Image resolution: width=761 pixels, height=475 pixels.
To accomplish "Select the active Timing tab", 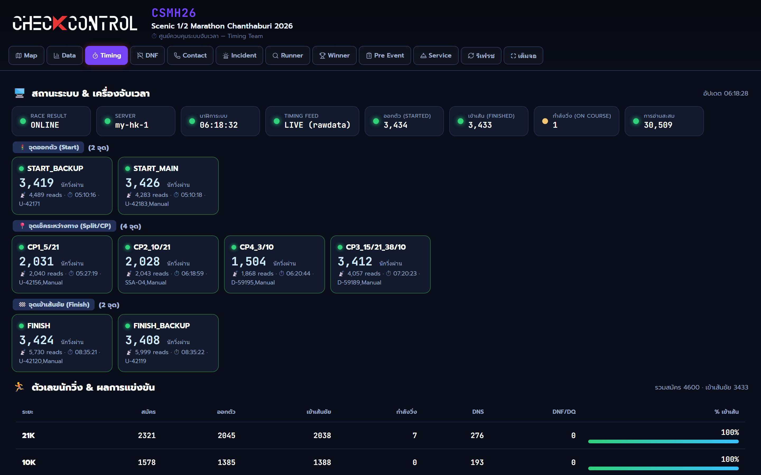I will click(106, 55).
